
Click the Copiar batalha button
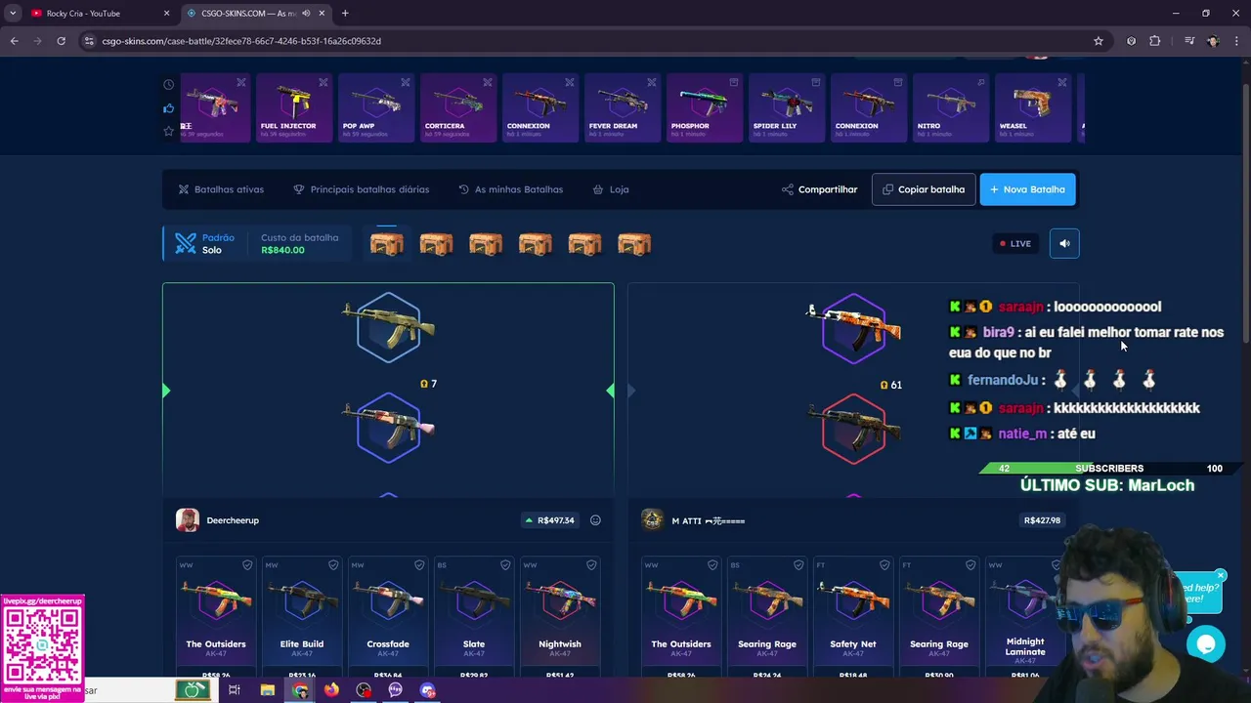pos(924,189)
